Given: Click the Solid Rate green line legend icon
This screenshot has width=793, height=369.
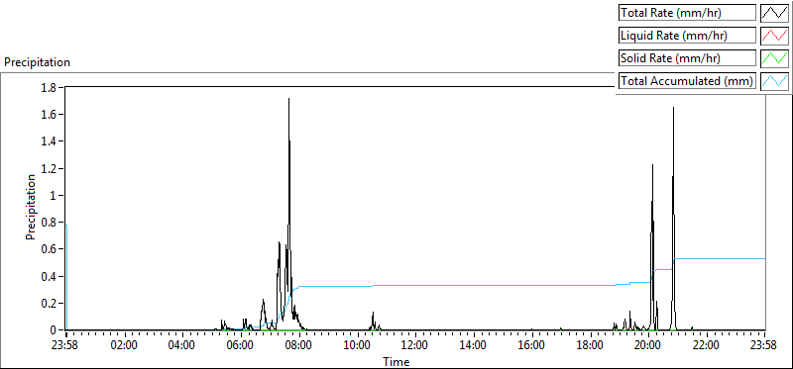Looking at the screenshot, I should 775,58.
